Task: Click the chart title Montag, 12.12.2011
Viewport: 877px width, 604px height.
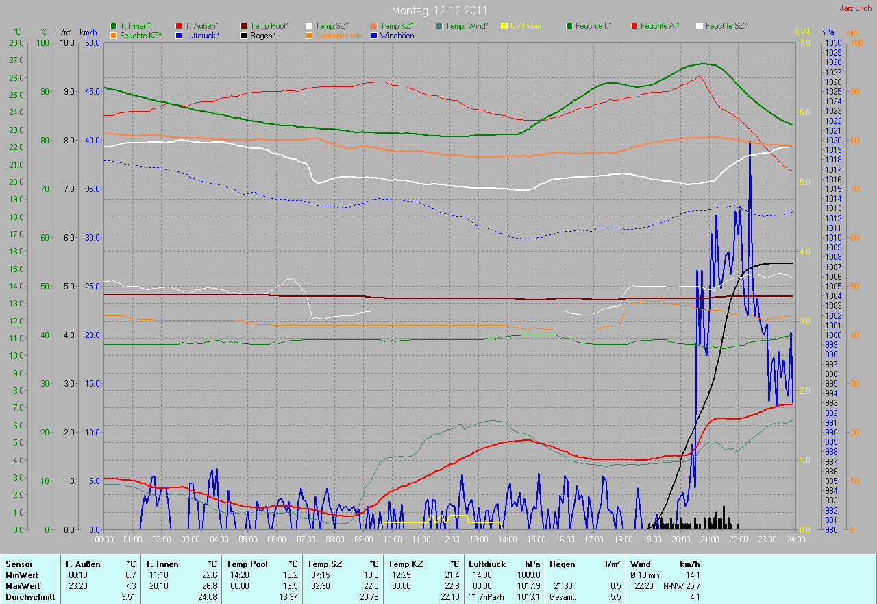Action: click(x=438, y=11)
